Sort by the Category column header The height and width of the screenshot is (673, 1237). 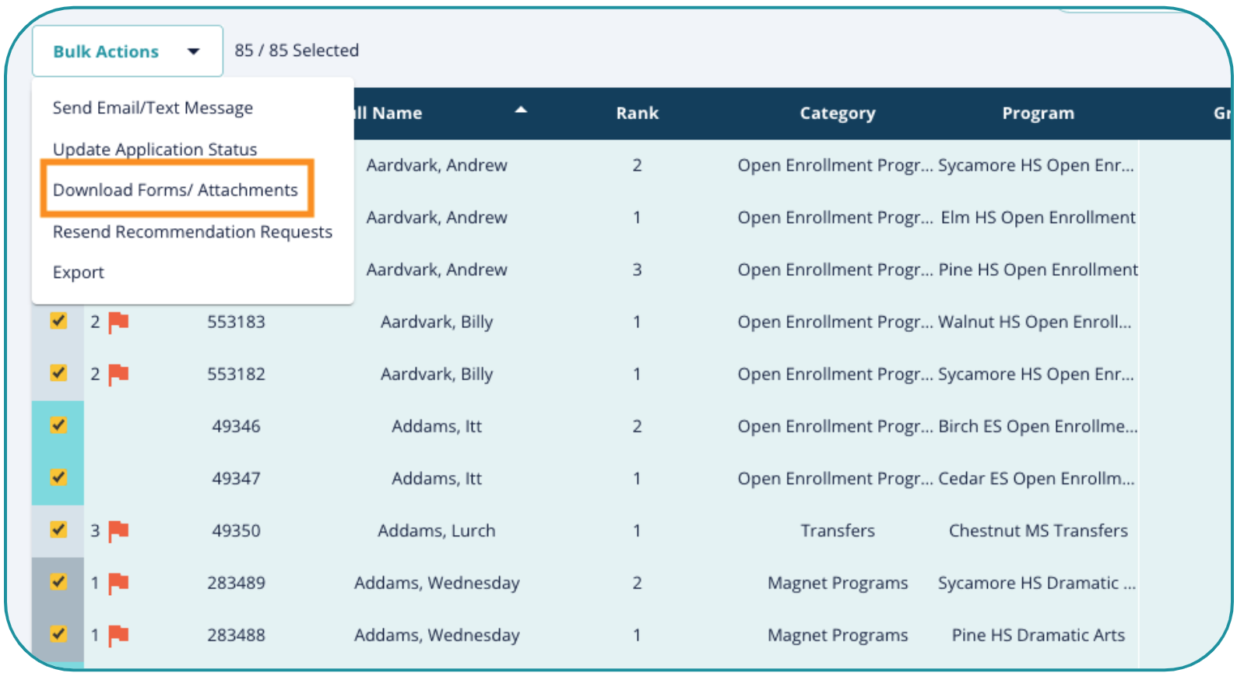coord(837,113)
